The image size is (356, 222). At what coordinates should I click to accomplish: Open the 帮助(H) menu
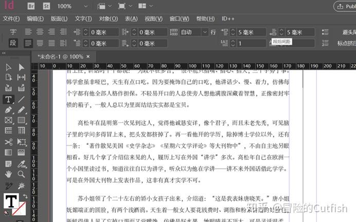tap(205, 18)
